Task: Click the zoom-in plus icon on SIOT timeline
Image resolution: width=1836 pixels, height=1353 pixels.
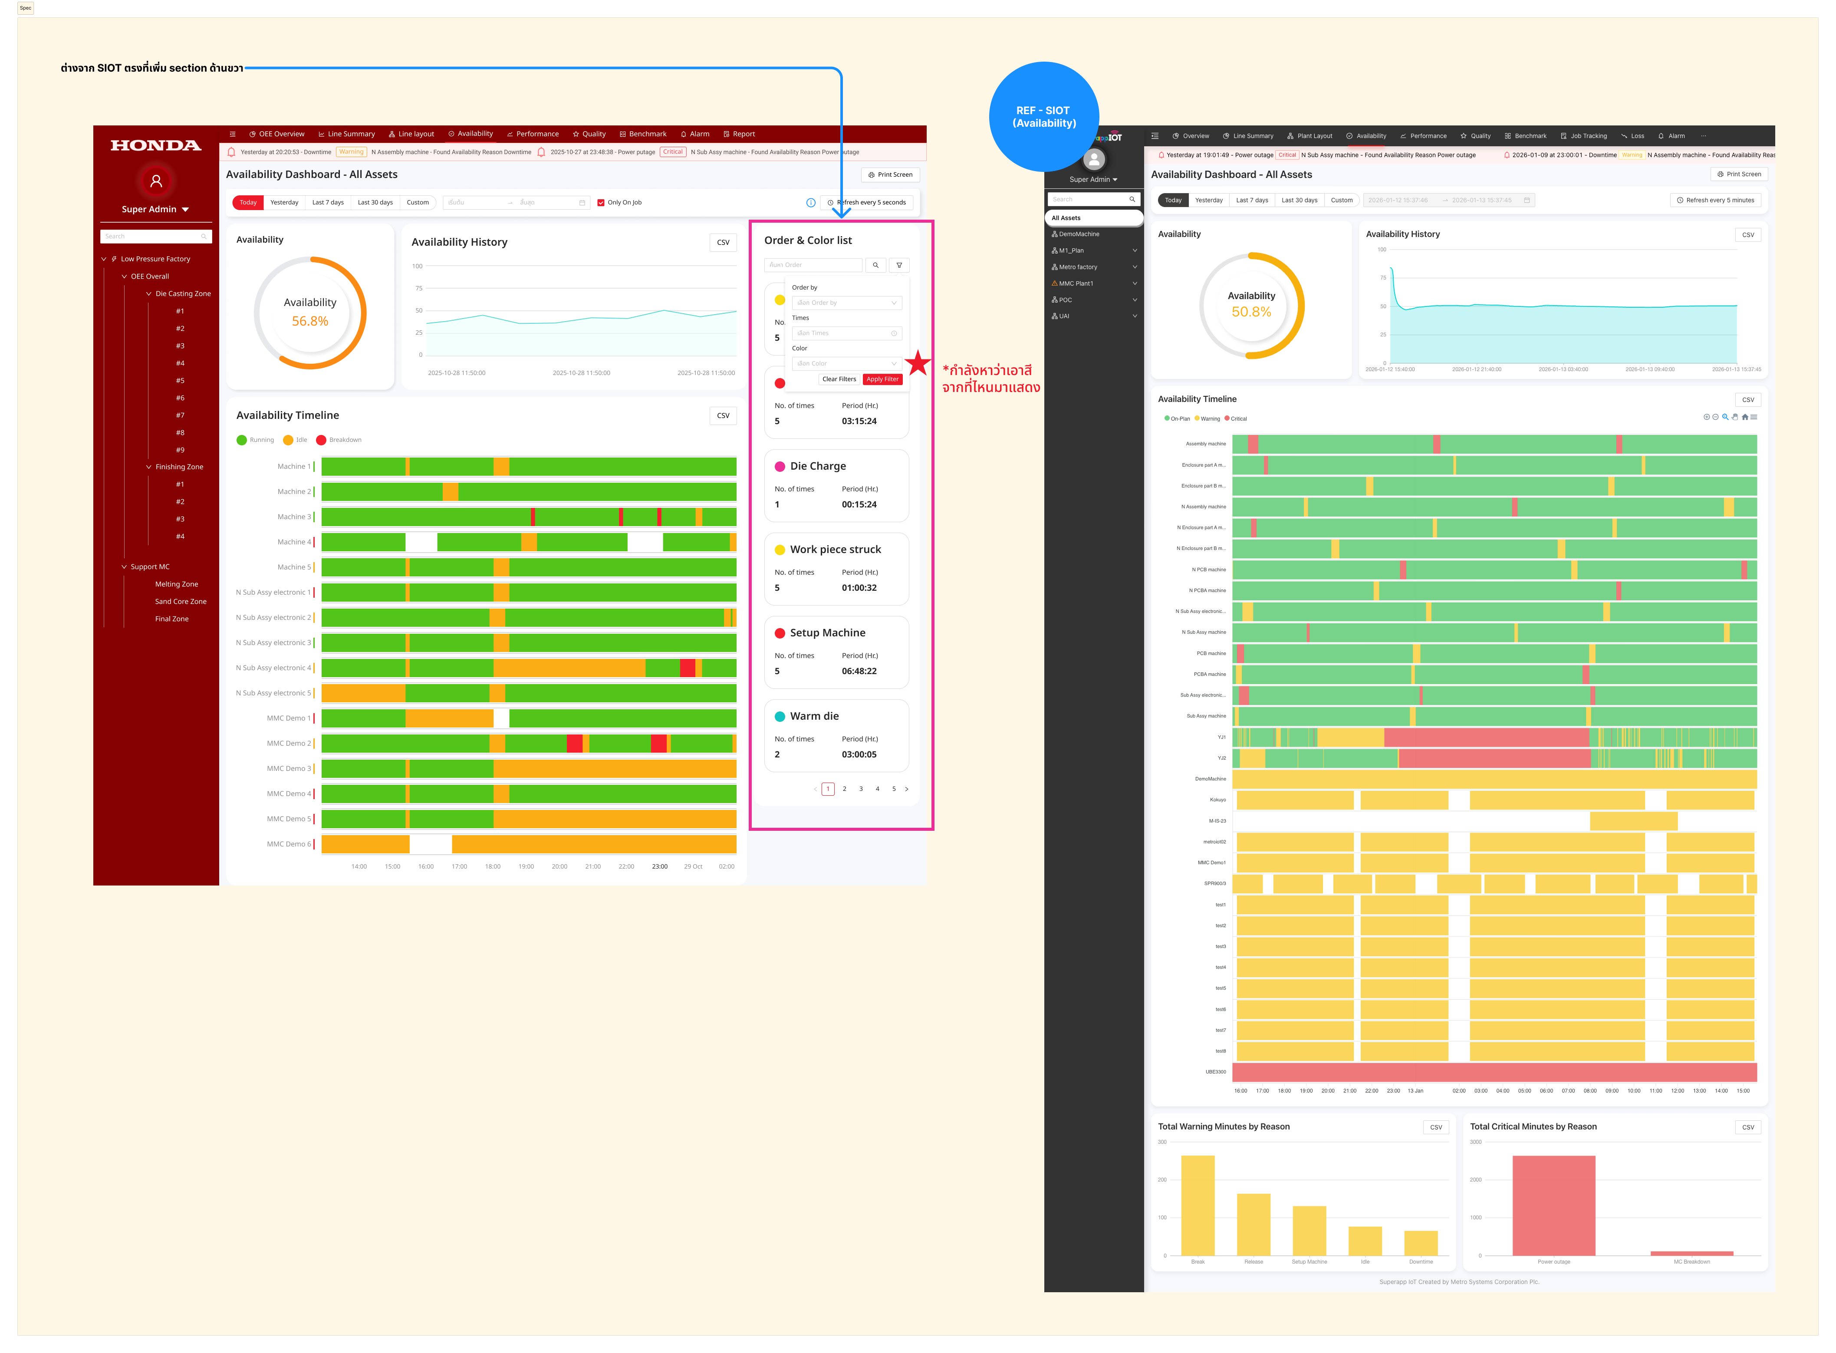Action: tap(1707, 417)
